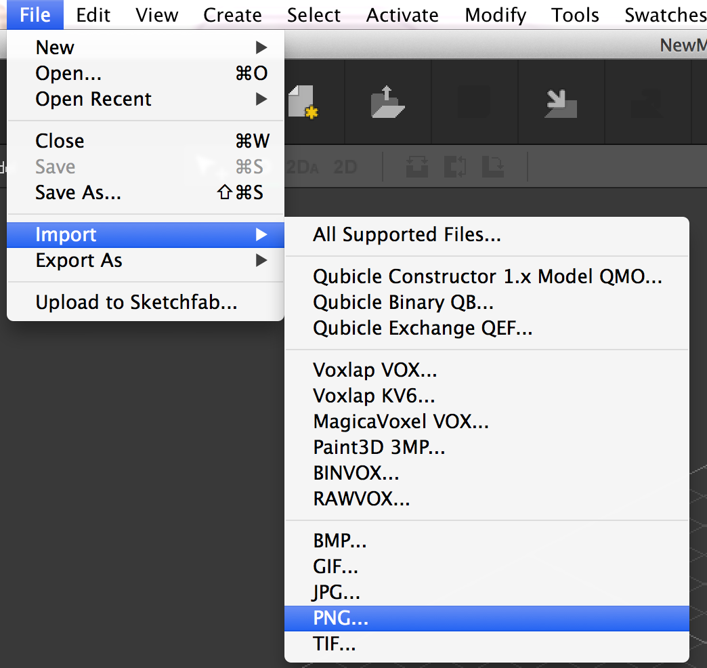Choose Save As... menu entry
Image resolution: width=707 pixels, height=668 pixels.
point(146,192)
